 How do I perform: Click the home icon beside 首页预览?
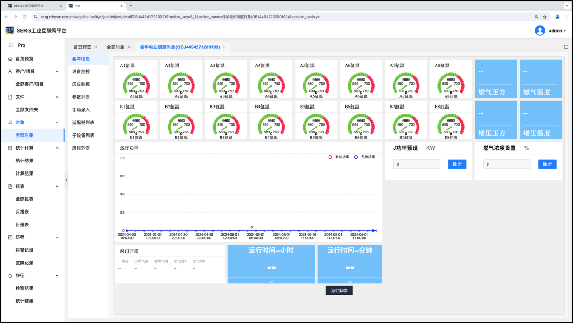click(10, 59)
